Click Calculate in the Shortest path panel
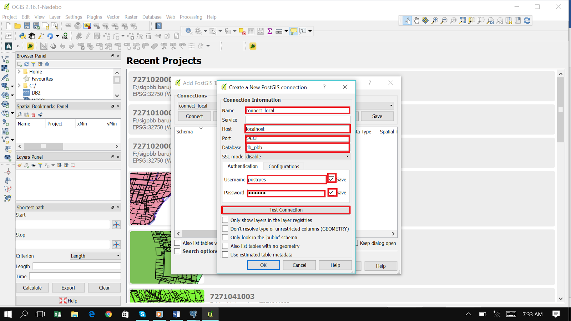This screenshot has height=321, width=571. coord(32,287)
